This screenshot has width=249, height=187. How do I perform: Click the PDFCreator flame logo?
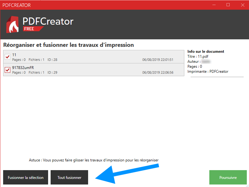[12, 24]
